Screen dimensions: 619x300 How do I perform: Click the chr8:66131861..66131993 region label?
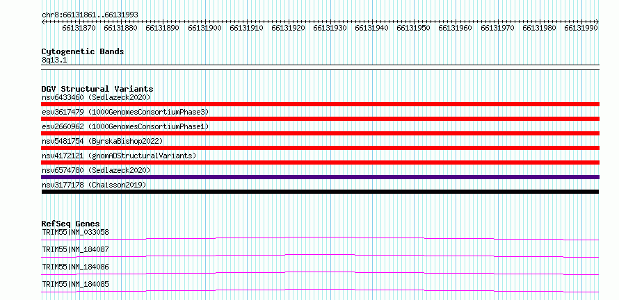click(x=90, y=15)
